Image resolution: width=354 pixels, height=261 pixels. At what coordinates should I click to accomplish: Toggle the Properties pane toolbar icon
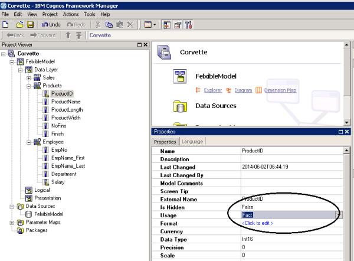click(178, 25)
